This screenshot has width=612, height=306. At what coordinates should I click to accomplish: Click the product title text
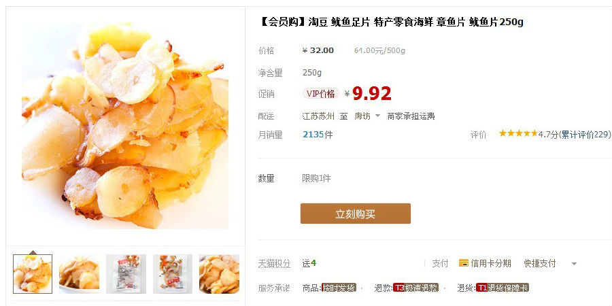pos(391,22)
